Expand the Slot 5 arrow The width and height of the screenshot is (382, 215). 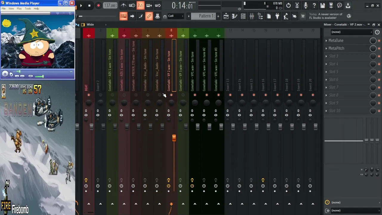[326, 72]
